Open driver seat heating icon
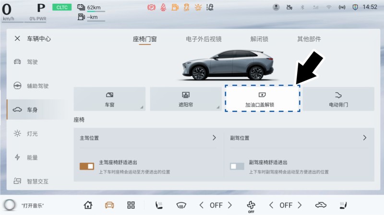The width and height of the screenshot is (384, 215). click(x=159, y=205)
